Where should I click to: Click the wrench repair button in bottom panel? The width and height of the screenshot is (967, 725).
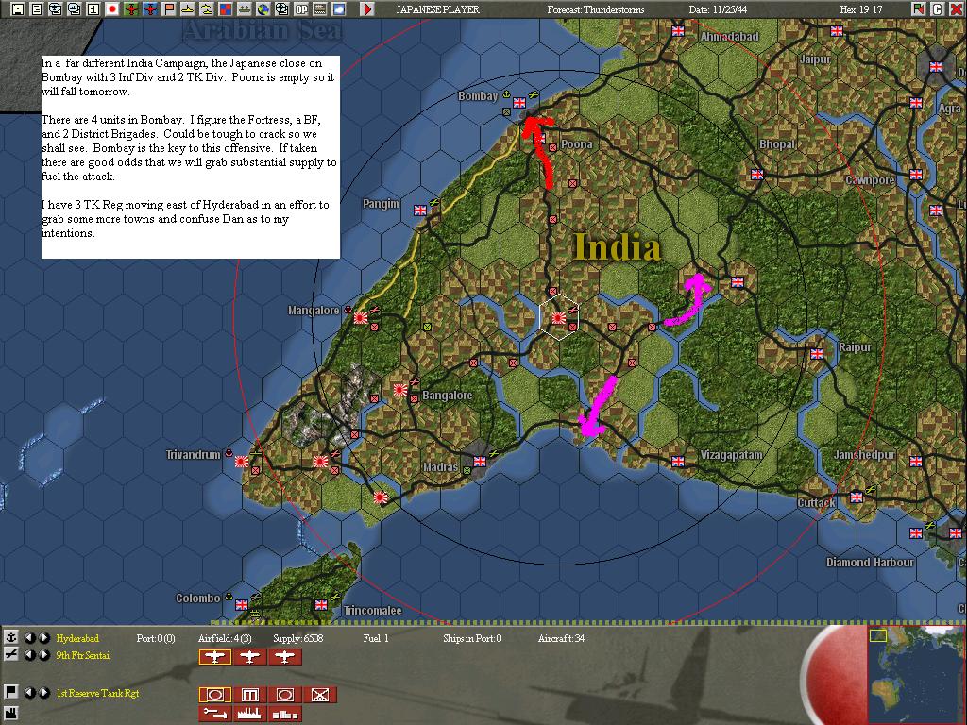214,714
